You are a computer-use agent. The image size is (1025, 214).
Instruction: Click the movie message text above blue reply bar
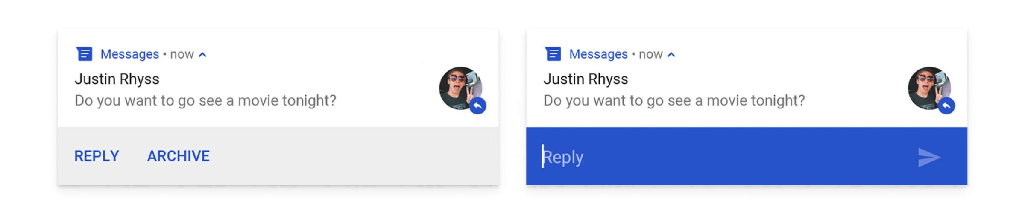coord(674,101)
